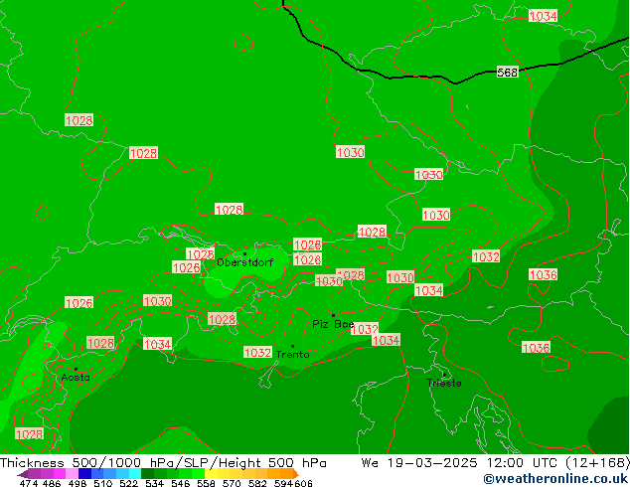Click the legend value 594
630x487 pixels.
(x=283, y=483)
